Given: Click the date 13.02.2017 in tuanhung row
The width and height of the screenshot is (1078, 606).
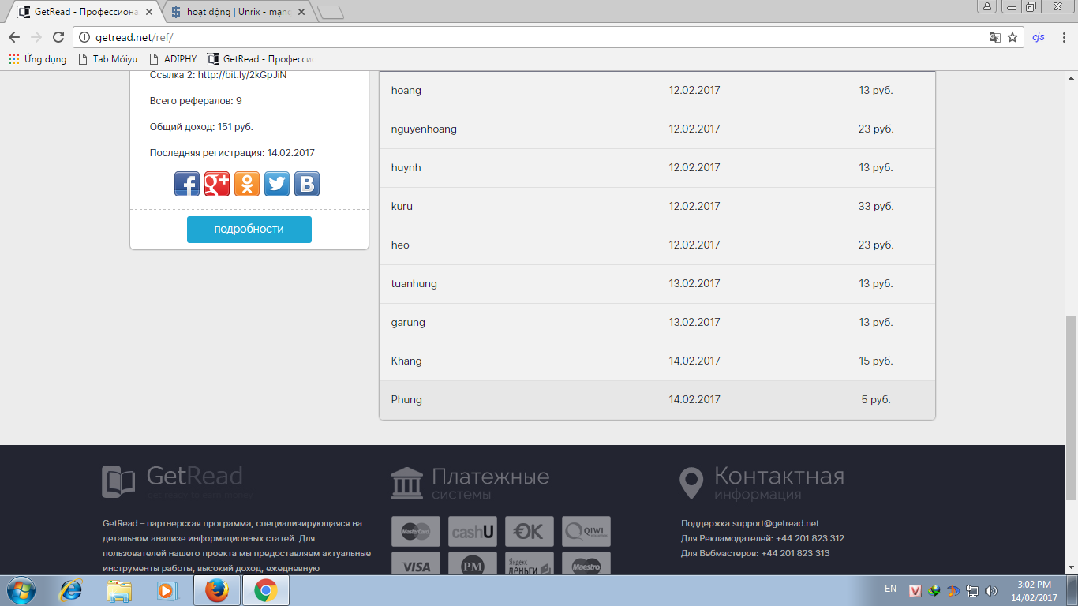Looking at the screenshot, I should [694, 283].
